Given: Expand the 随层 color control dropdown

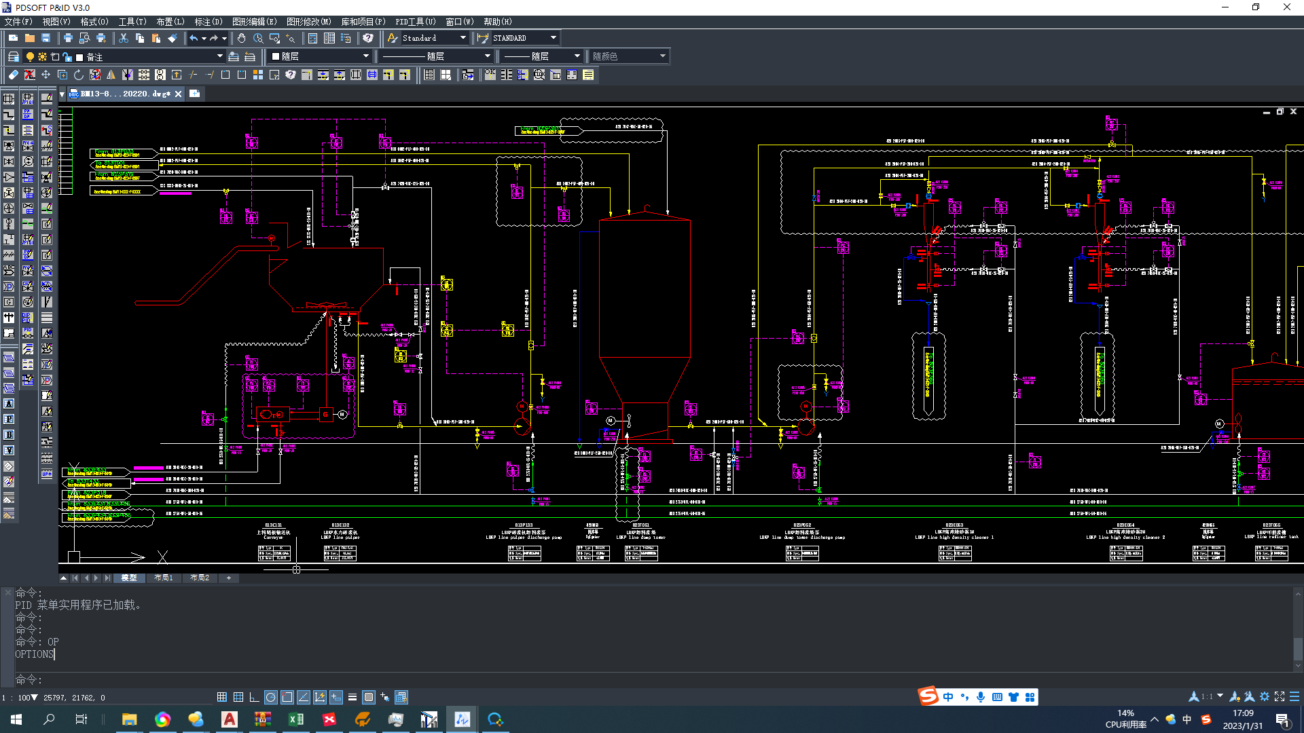Looking at the screenshot, I should click(x=366, y=56).
